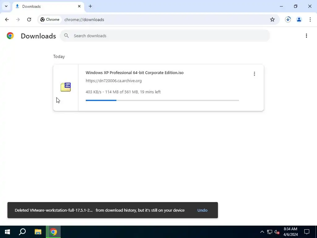Open the notification center icon
The image size is (317, 238).
pos(307,232)
